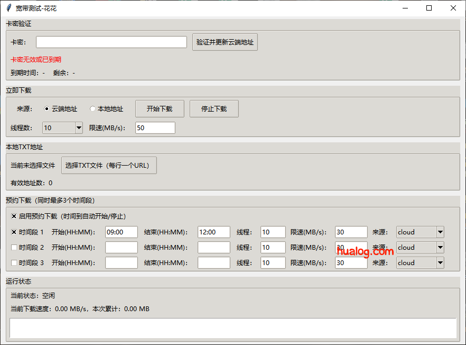Click the 时间段 1 开始 field showing 09:00
This screenshot has width=466, height=345.
pyautogui.click(x=121, y=231)
